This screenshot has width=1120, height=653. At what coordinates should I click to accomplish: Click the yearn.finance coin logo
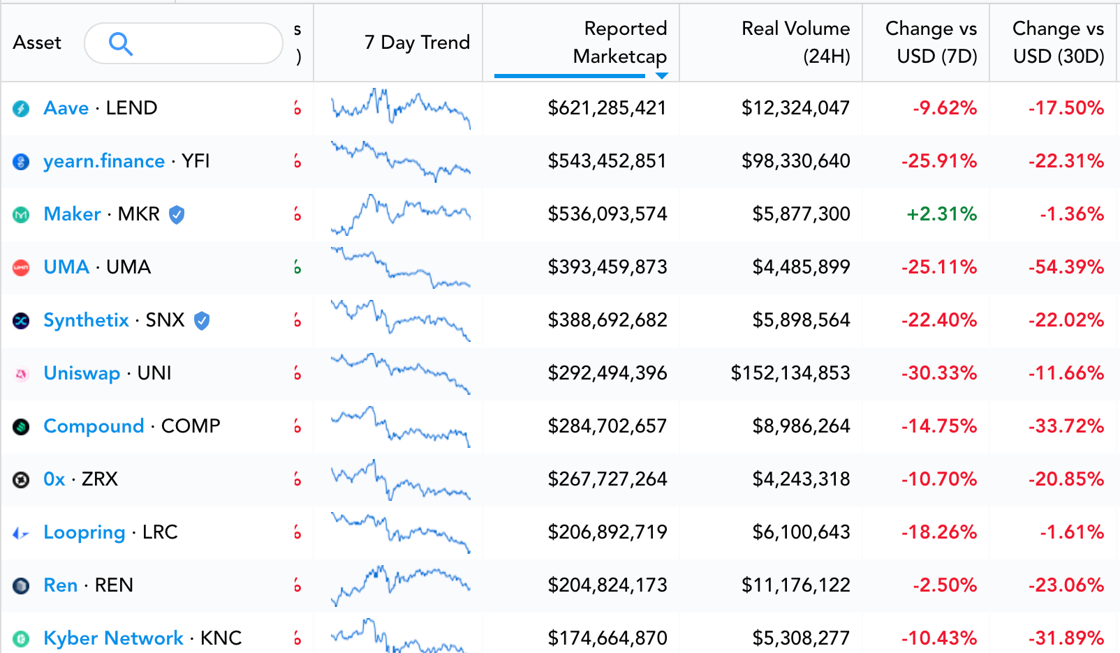coord(22,162)
